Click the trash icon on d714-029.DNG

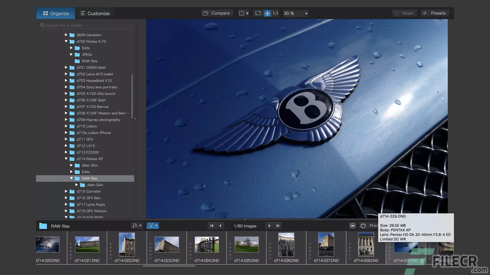point(422,261)
